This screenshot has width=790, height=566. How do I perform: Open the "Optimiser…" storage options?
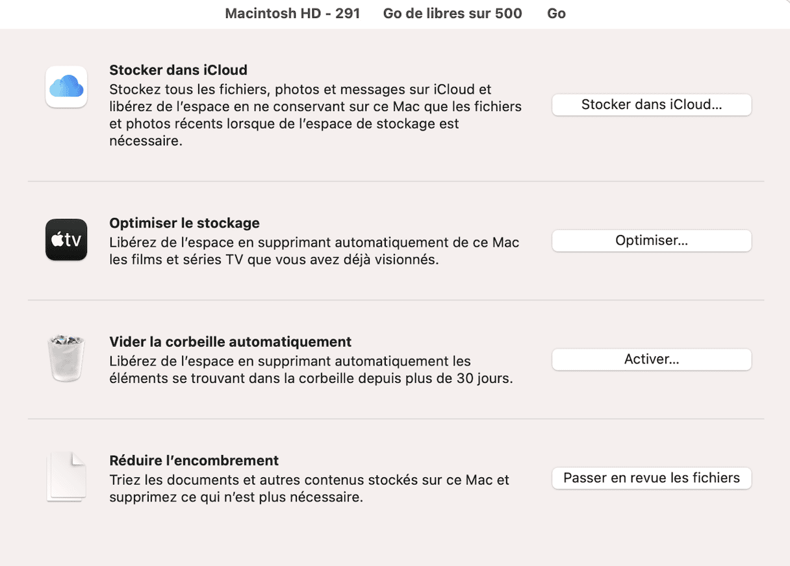click(652, 241)
